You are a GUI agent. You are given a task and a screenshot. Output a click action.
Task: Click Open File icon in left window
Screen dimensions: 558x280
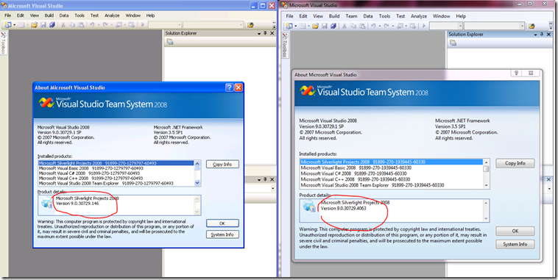coord(34,25)
